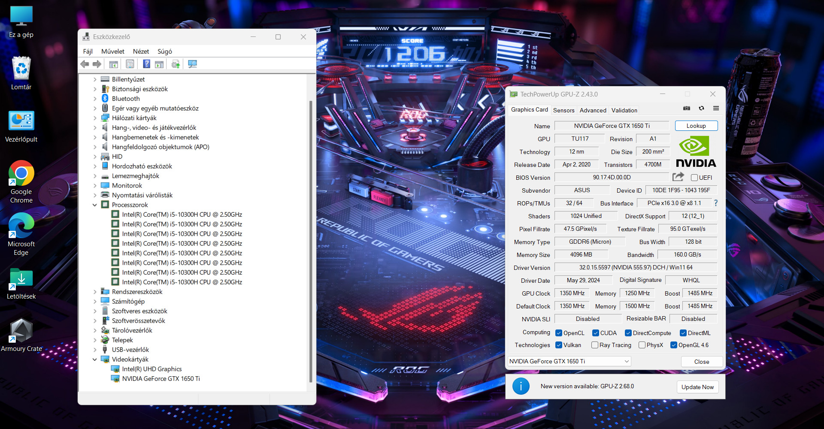Image resolution: width=824 pixels, height=429 pixels.
Task: Toggle the DirectML checkbox
Action: point(683,333)
